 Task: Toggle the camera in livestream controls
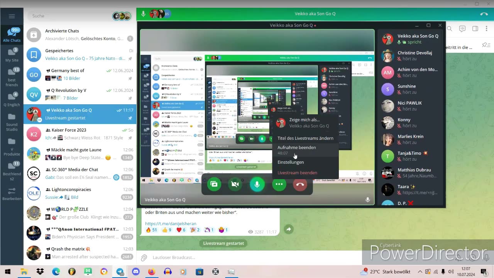pyautogui.click(x=235, y=185)
